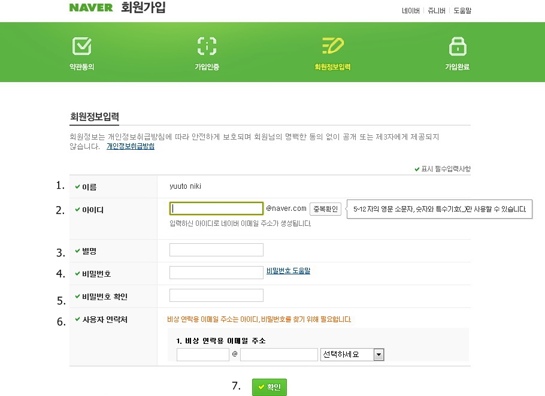
Task: Open the 선택하세요 email domain dropdown
Action: pos(352,355)
